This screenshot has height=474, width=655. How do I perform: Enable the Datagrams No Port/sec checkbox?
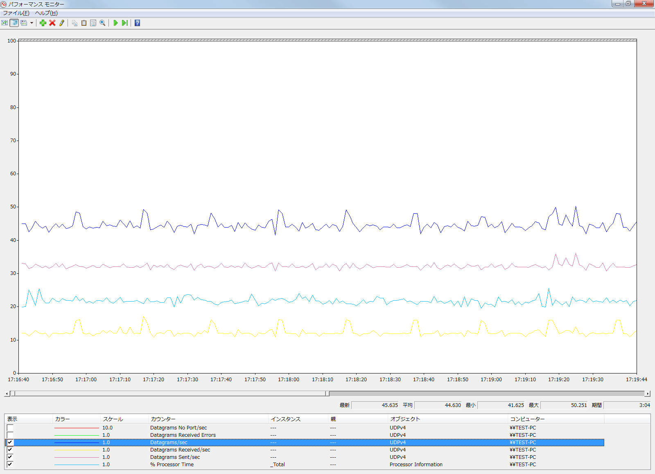(x=10, y=428)
